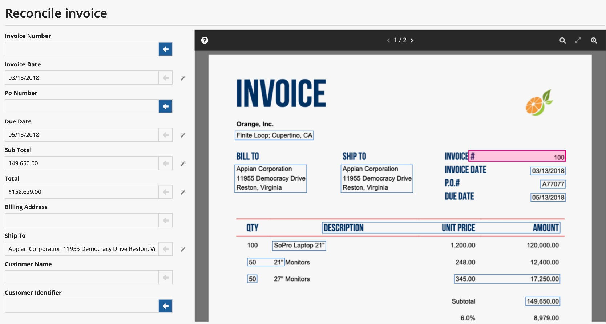Click the wand icon beside Due Date
This screenshot has width=606, height=324.
point(183,135)
